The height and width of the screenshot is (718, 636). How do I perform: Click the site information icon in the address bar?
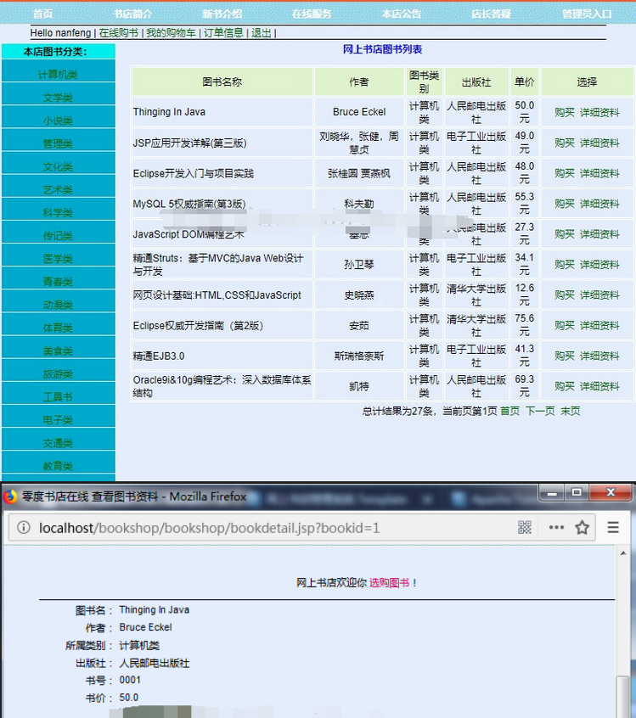(x=23, y=528)
